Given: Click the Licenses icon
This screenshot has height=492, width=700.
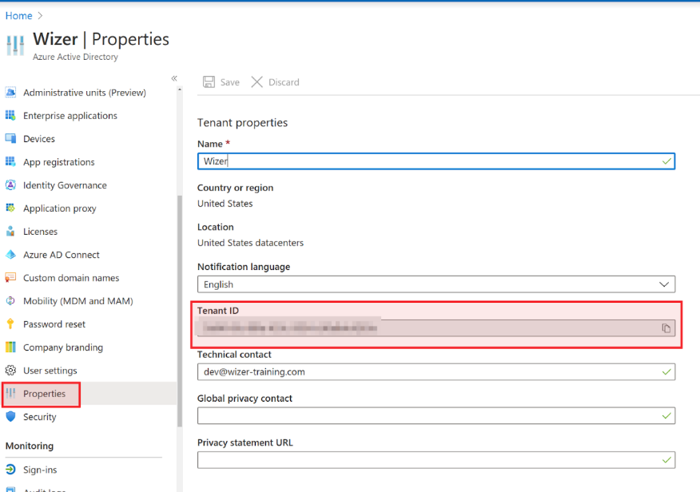Looking at the screenshot, I should click(10, 232).
